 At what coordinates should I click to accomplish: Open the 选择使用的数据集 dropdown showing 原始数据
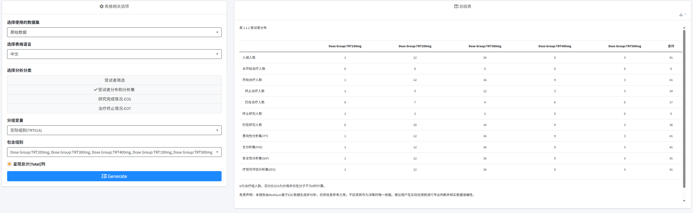coord(114,32)
